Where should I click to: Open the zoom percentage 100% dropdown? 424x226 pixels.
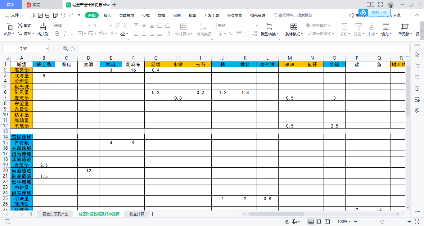[x=344, y=222]
